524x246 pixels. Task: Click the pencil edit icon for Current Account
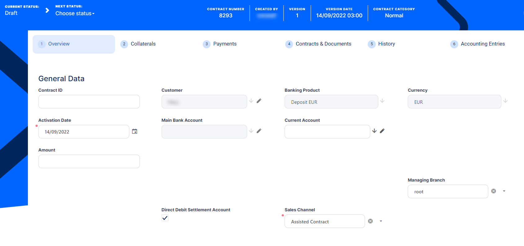pyautogui.click(x=382, y=131)
